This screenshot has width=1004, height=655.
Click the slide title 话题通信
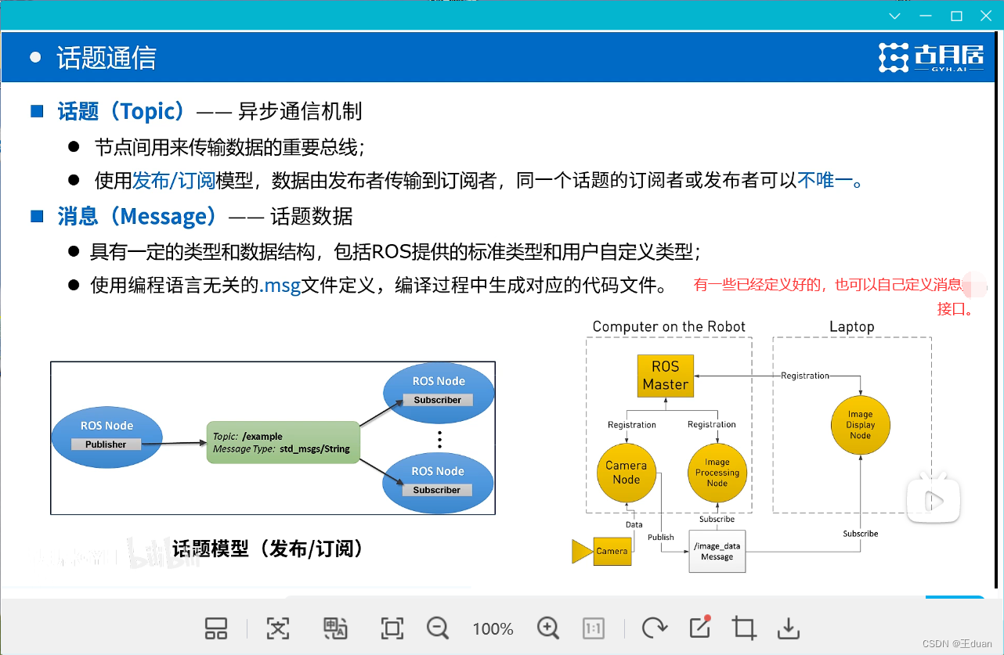coord(107,58)
